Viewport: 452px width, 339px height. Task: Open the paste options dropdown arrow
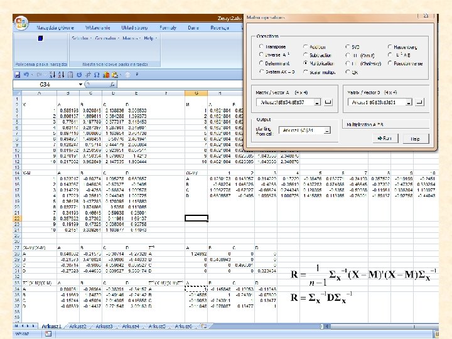120,75
